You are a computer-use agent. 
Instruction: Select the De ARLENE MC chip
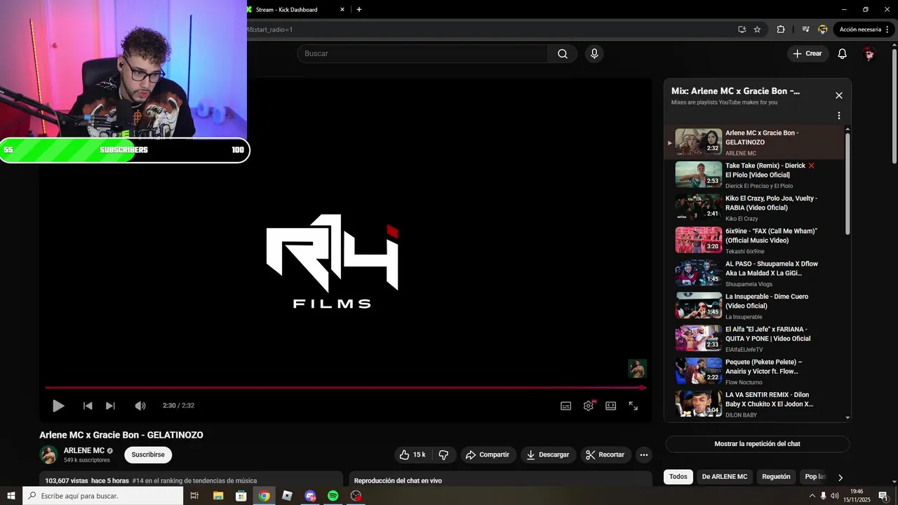point(725,477)
